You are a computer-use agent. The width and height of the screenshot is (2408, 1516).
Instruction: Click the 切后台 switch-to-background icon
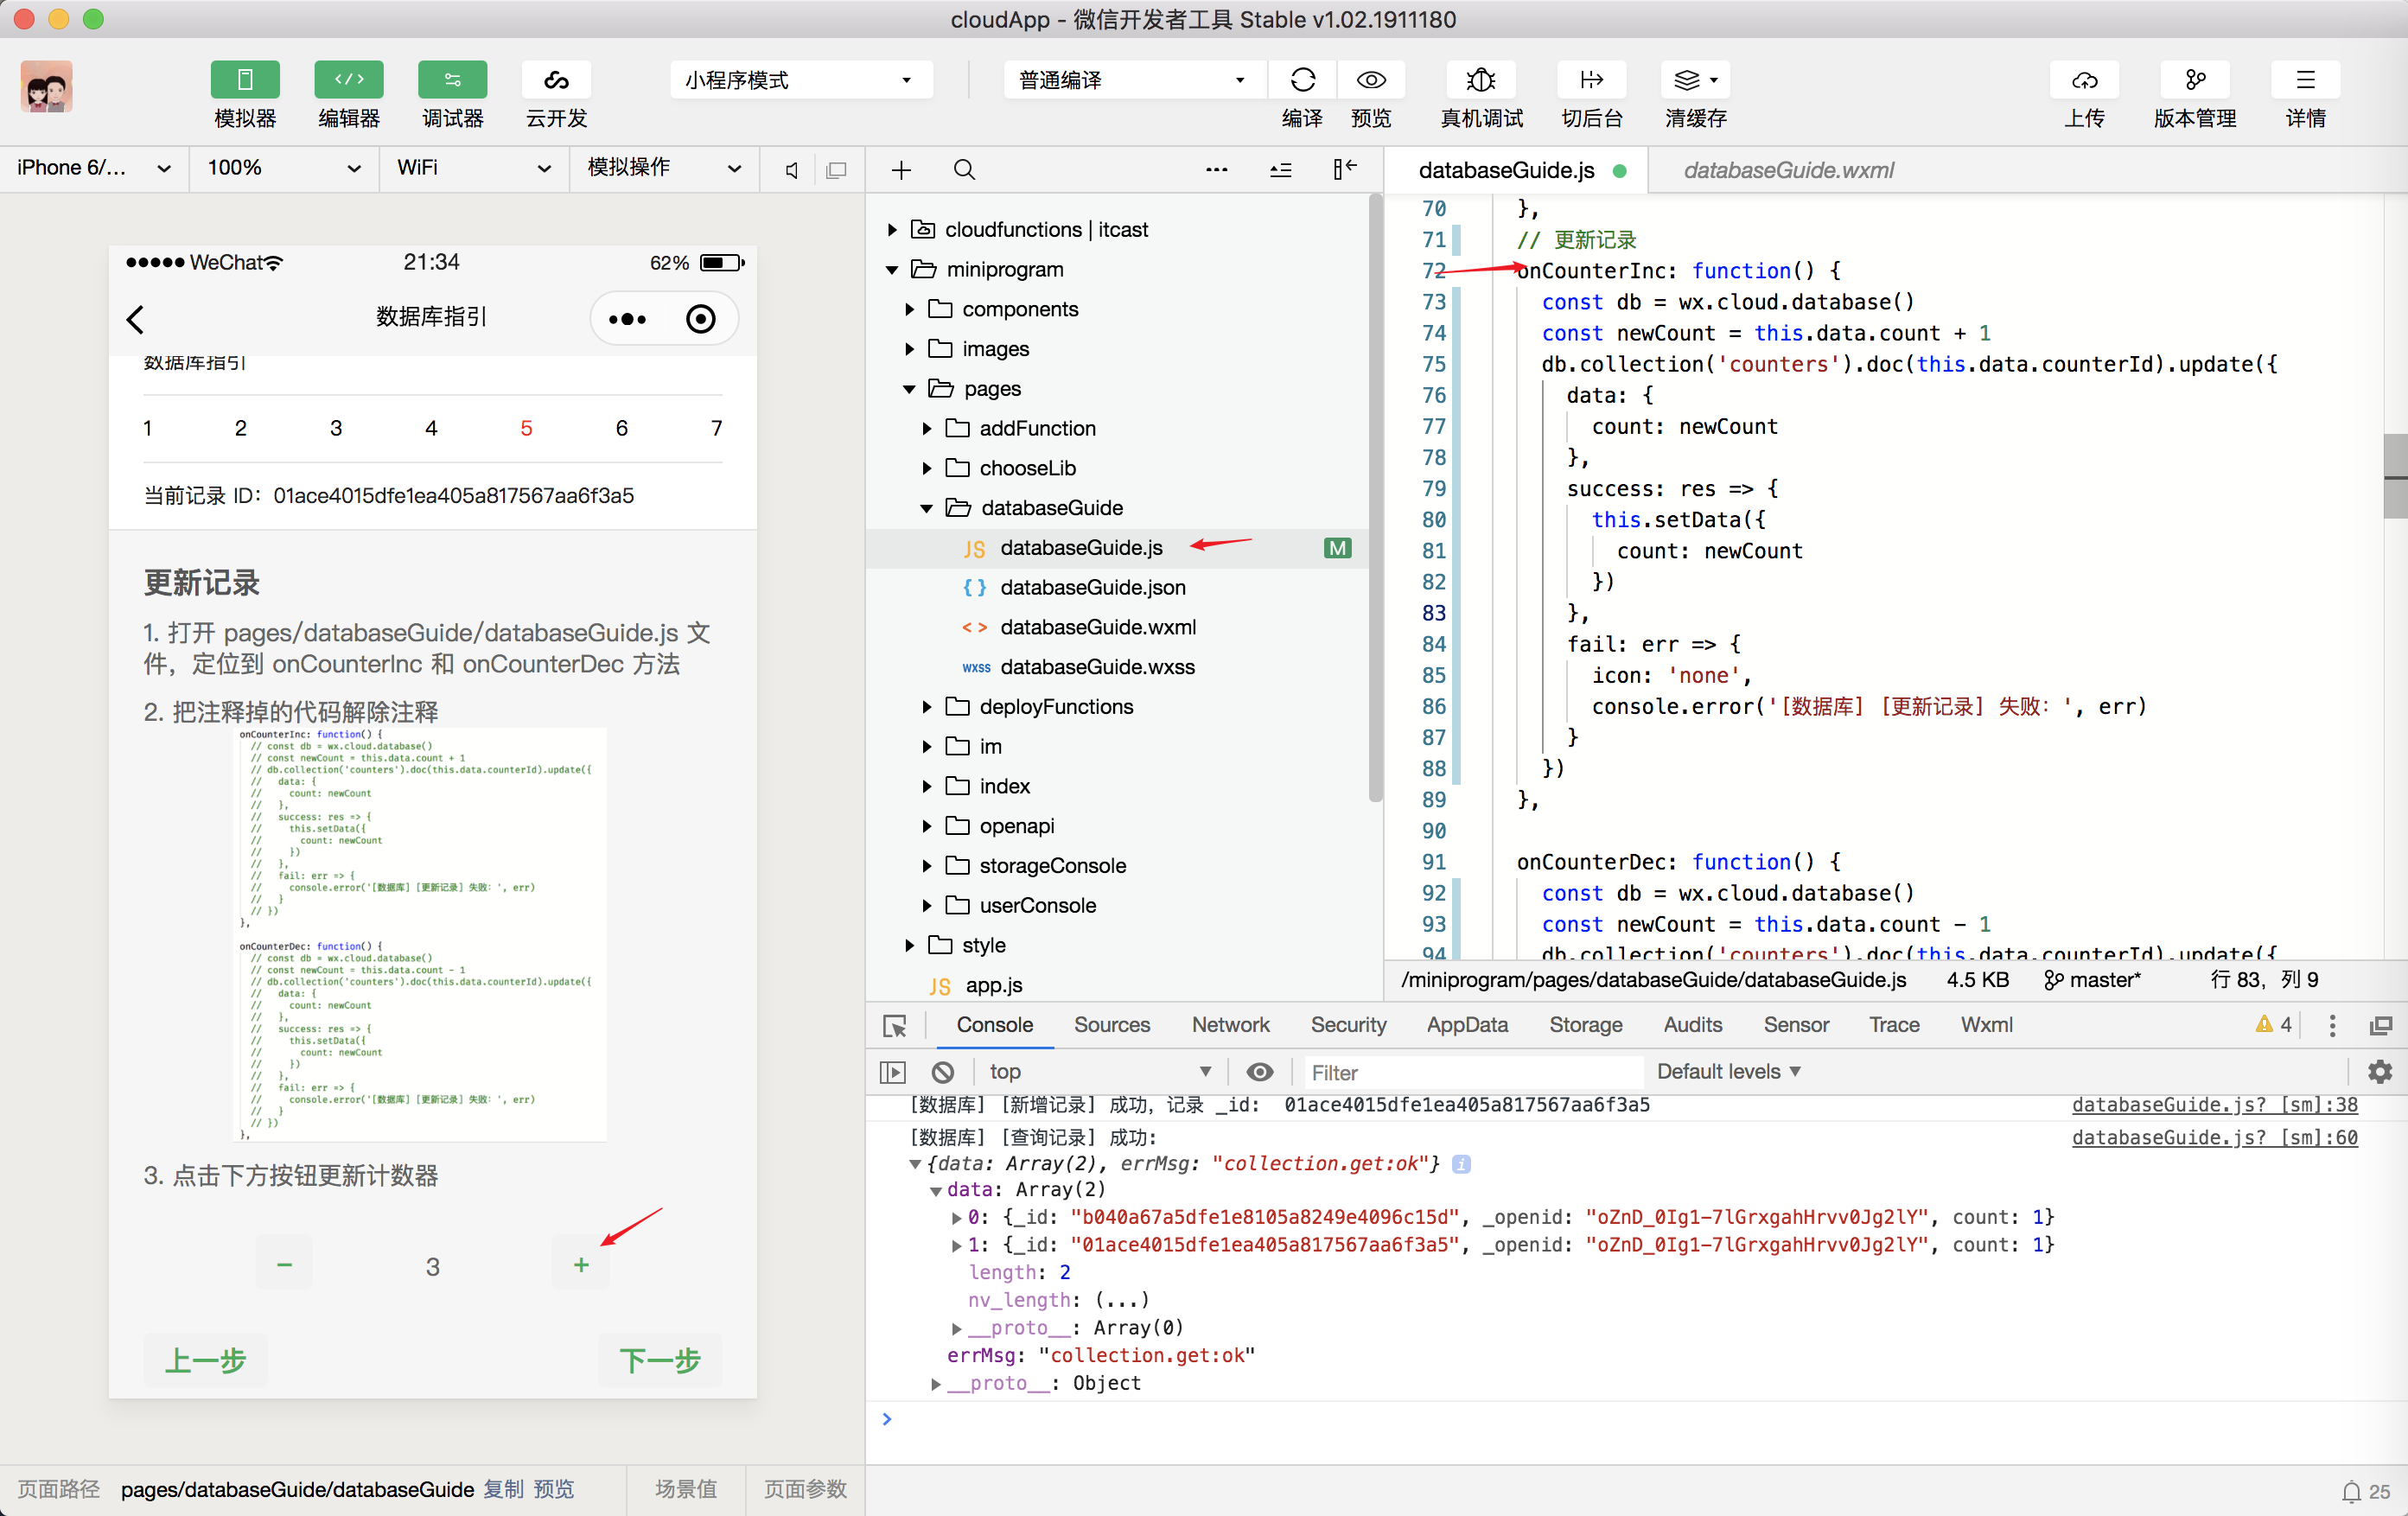pyautogui.click(x=1591, y=80)
